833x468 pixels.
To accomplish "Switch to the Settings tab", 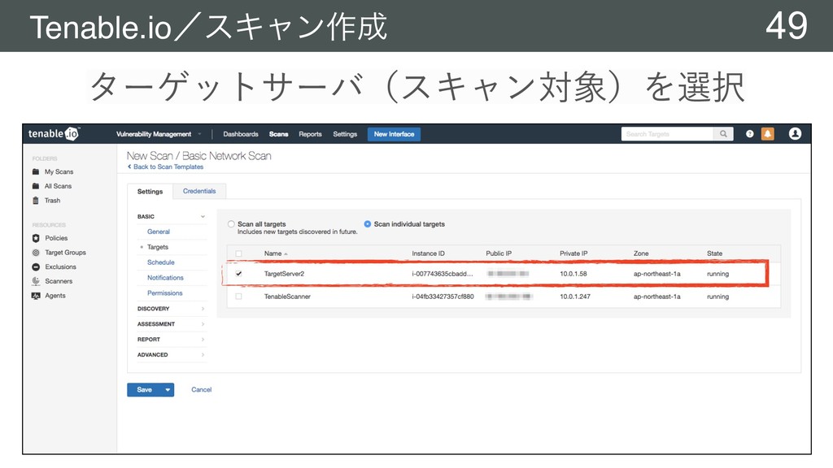I will point(150,192).
